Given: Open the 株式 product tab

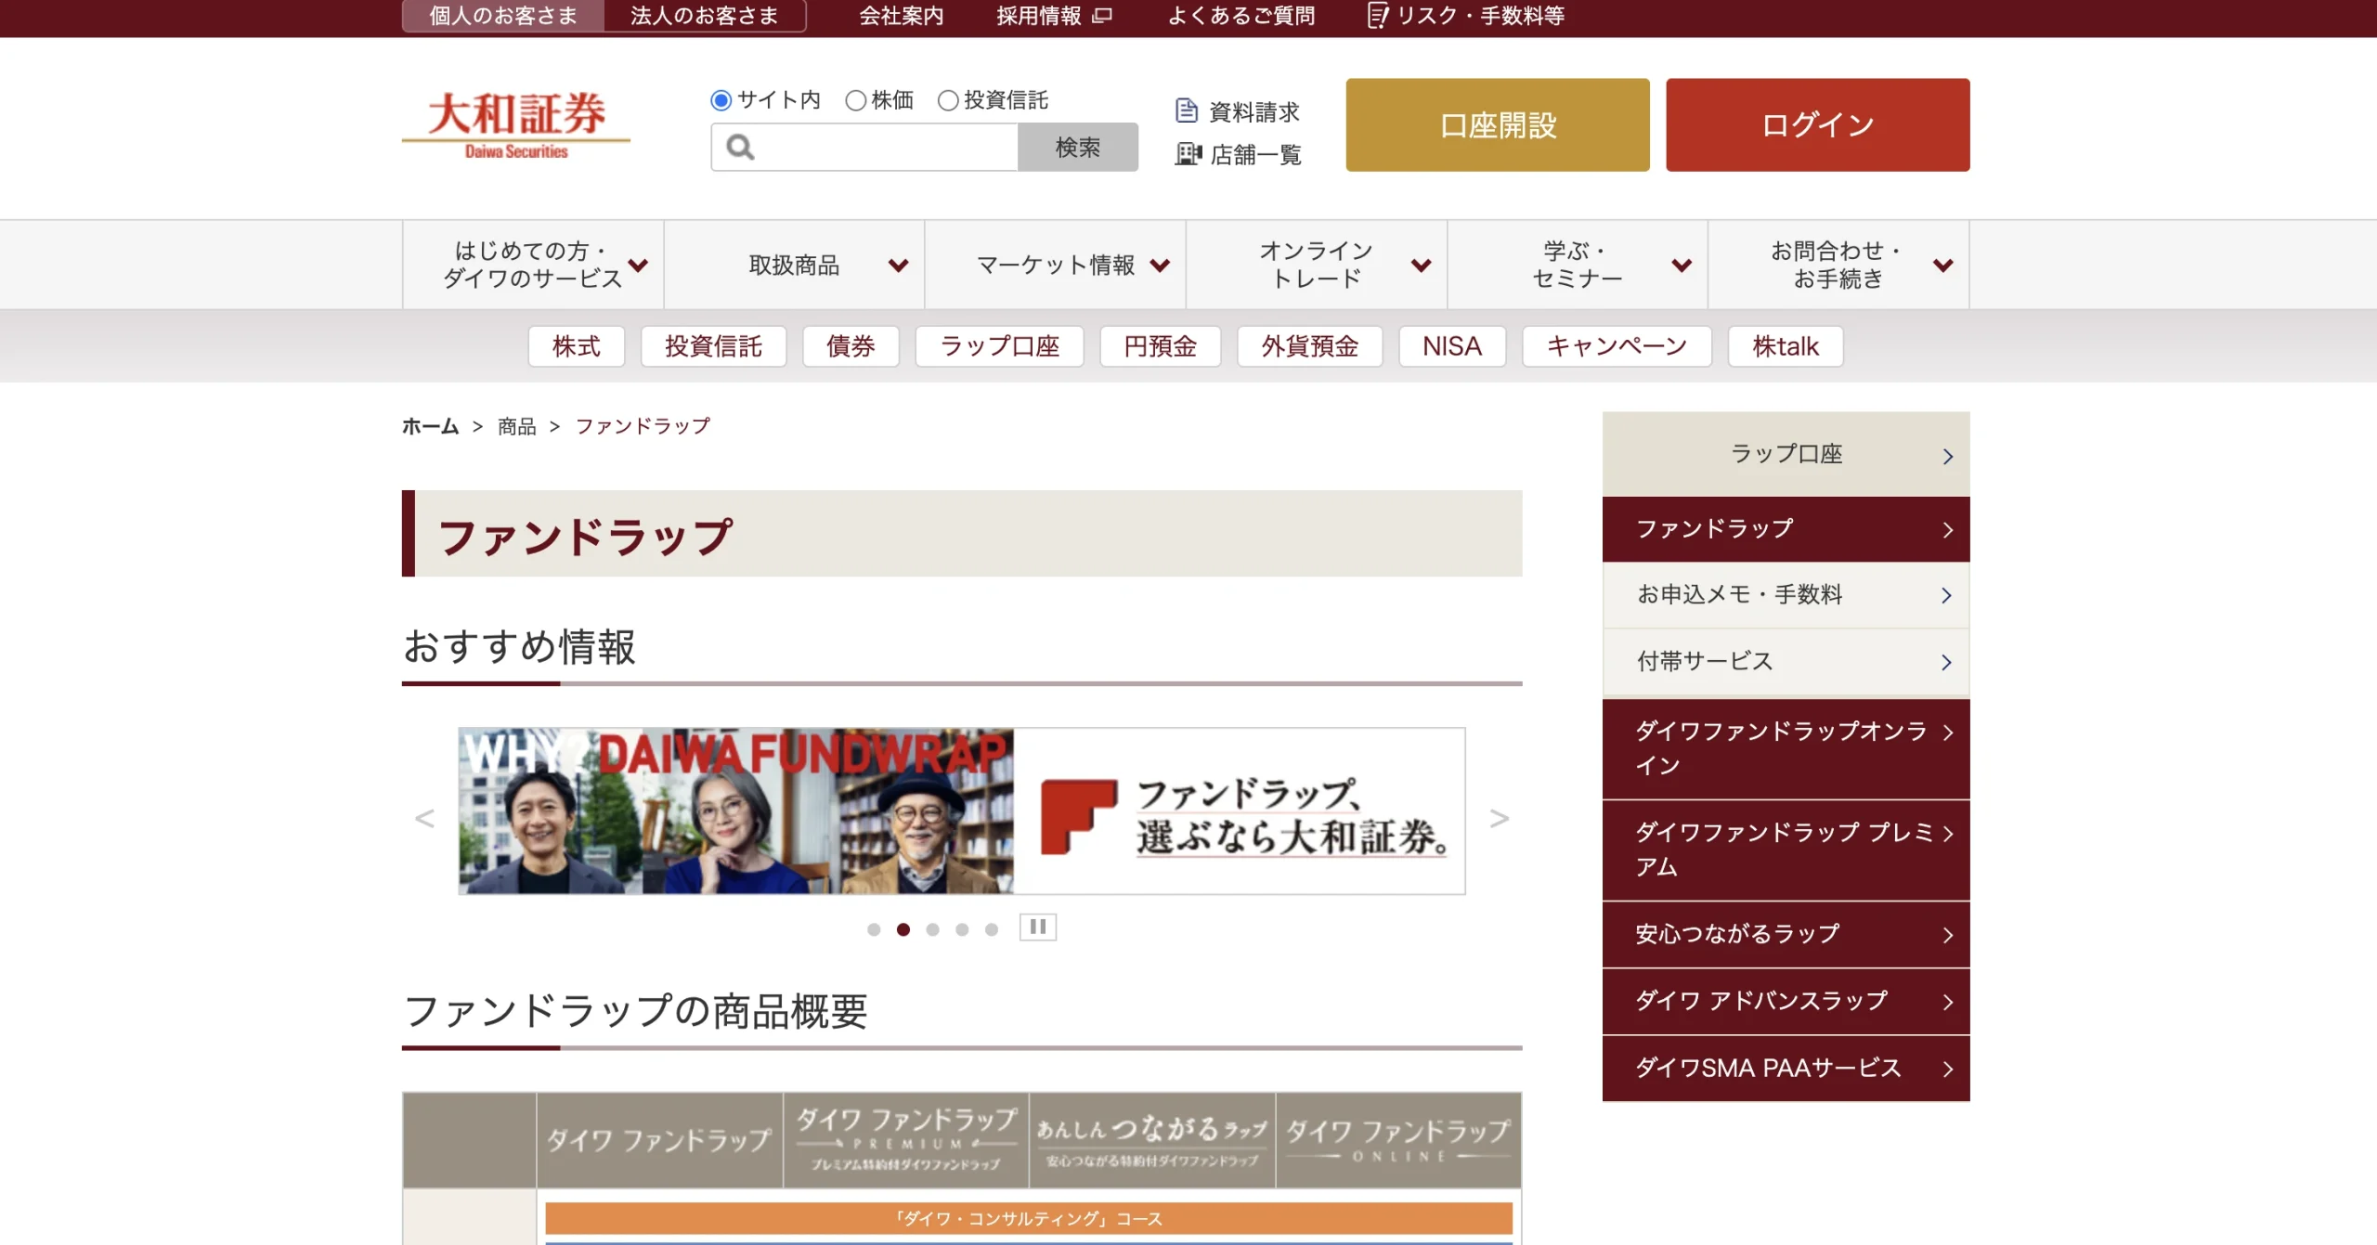Looking at the screenshot, I should pos(577,346).
